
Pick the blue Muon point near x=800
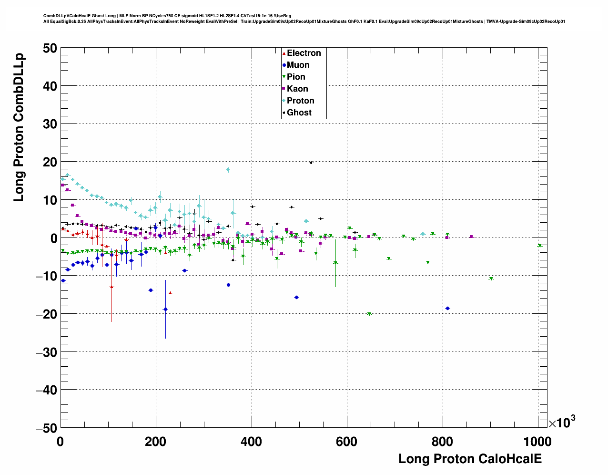click(447, 309)
